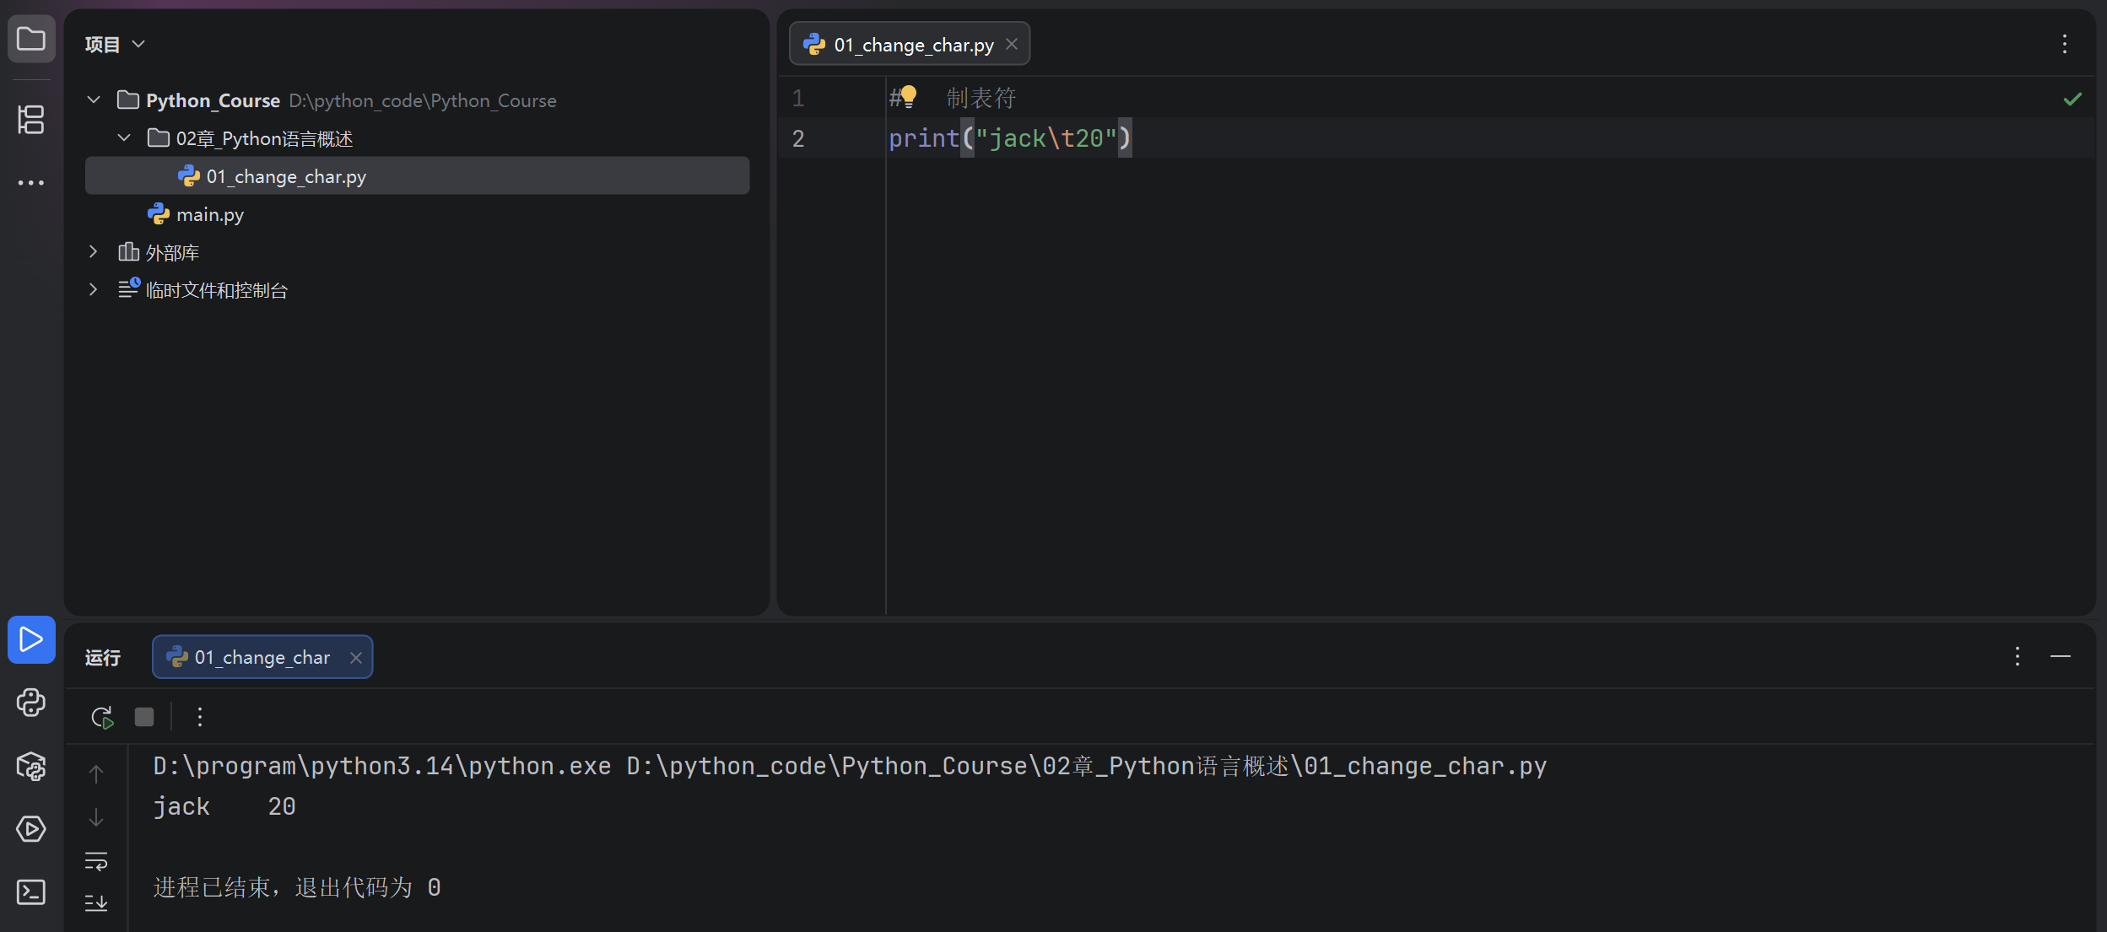Image resolution: width=2107 pixels, height=932 pixels.
Task: Open the Project tool window icon
Action: pos(31,39)
